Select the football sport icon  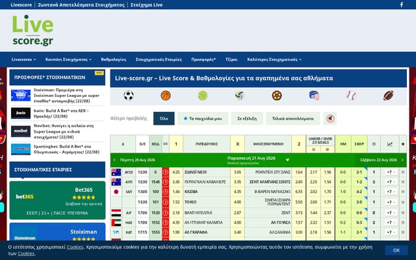pyautogui.click(x=129, y=96)
